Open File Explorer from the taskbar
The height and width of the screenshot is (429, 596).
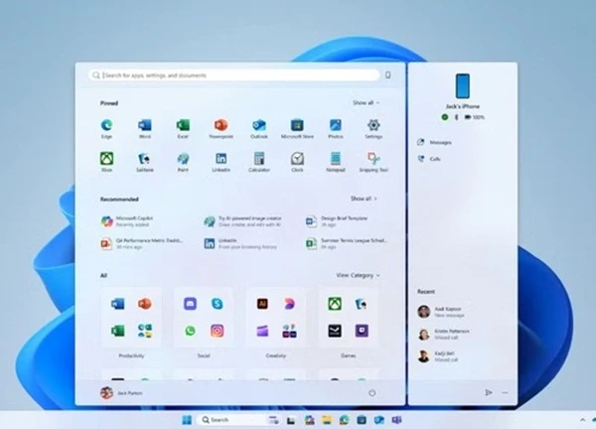[327, 420]
